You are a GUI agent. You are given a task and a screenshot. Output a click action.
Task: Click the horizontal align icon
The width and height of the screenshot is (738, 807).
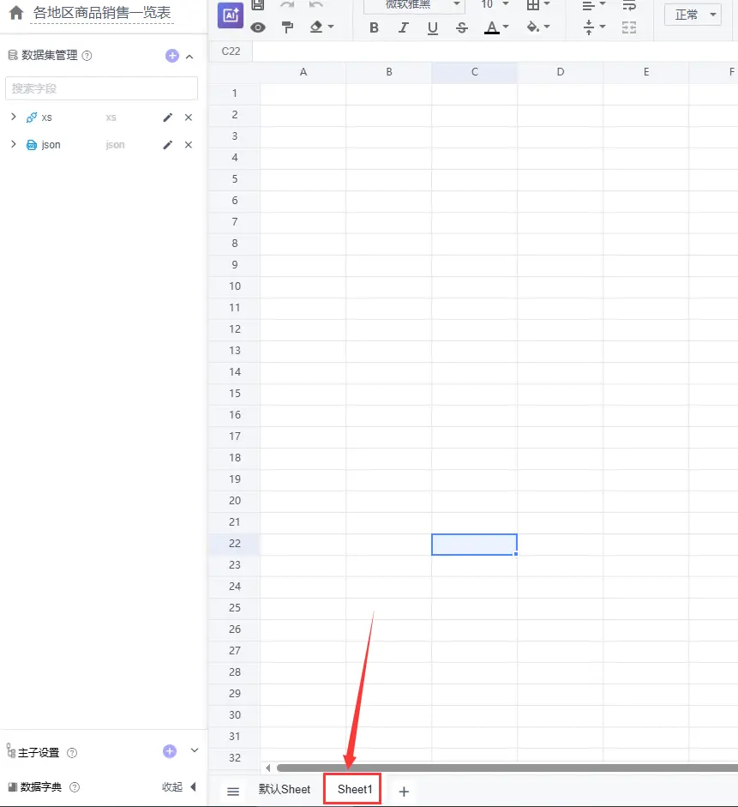tap(588, 6)
